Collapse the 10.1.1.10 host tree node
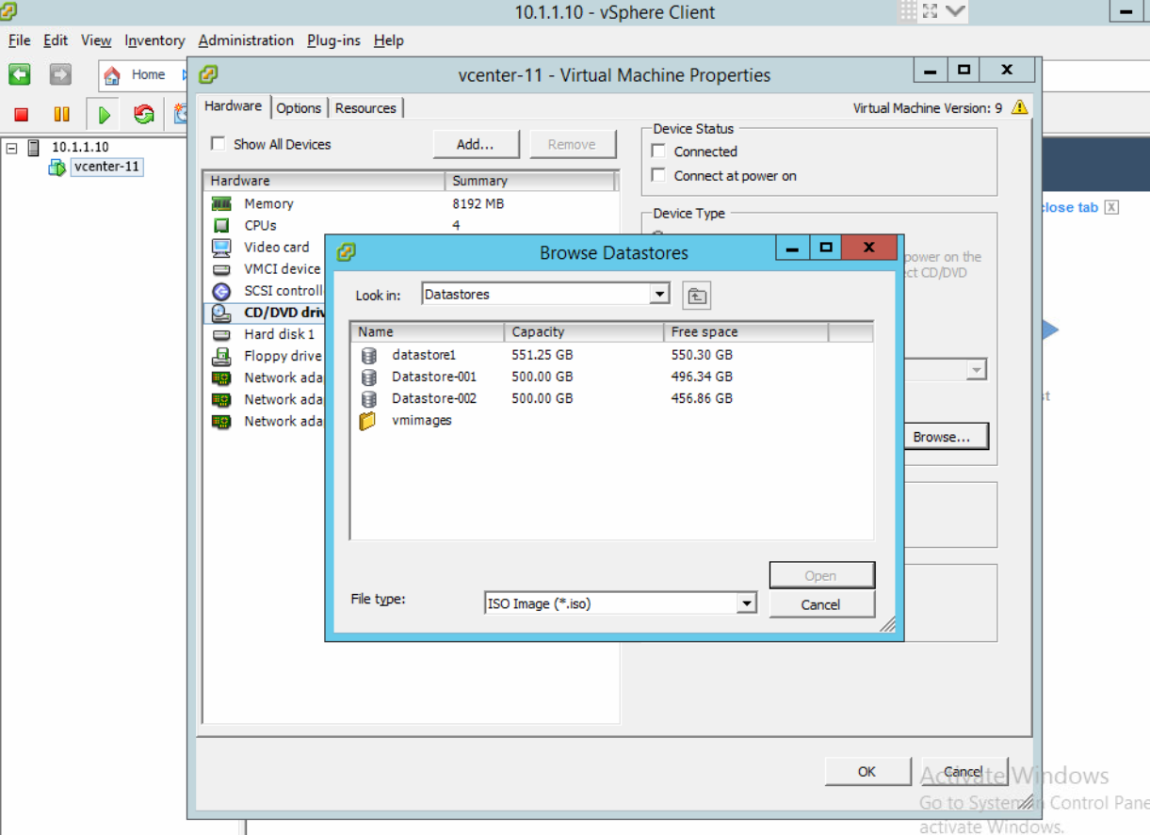This screenshot has height=835, width=1150. click(11, 148)
